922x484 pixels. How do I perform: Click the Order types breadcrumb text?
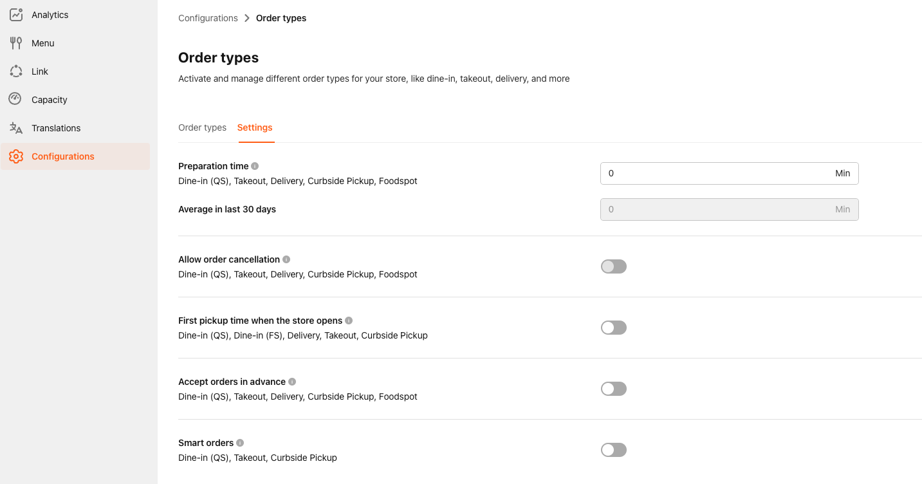pos(281,18)
